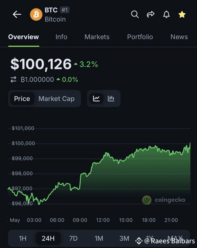Open search with the magnifier icon

click(x=135, y=14)
